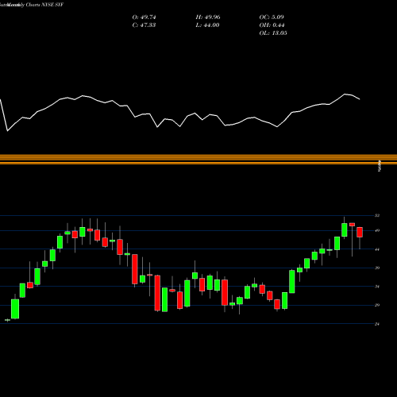Click the tiny first green candle near the 24 gridline

(7, 320)
